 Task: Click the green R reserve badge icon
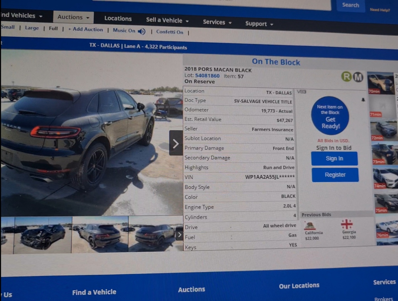pyautogui.click(x=346, y=76)
